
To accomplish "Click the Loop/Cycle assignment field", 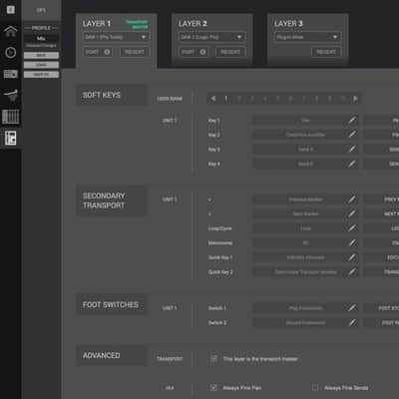I will click(306, 228).
